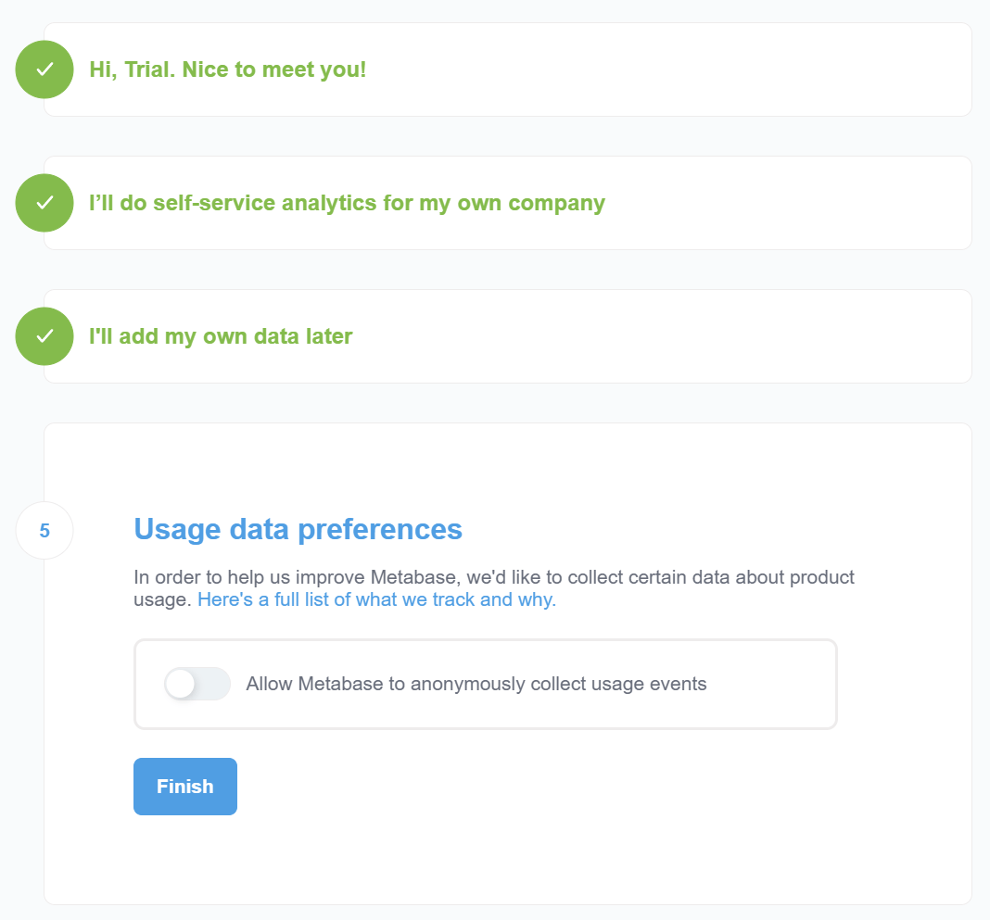Reopen the "Hi, Trial. Nice to meet you!" step
This screenshot has height=920, width=990.
pos(227,69)
